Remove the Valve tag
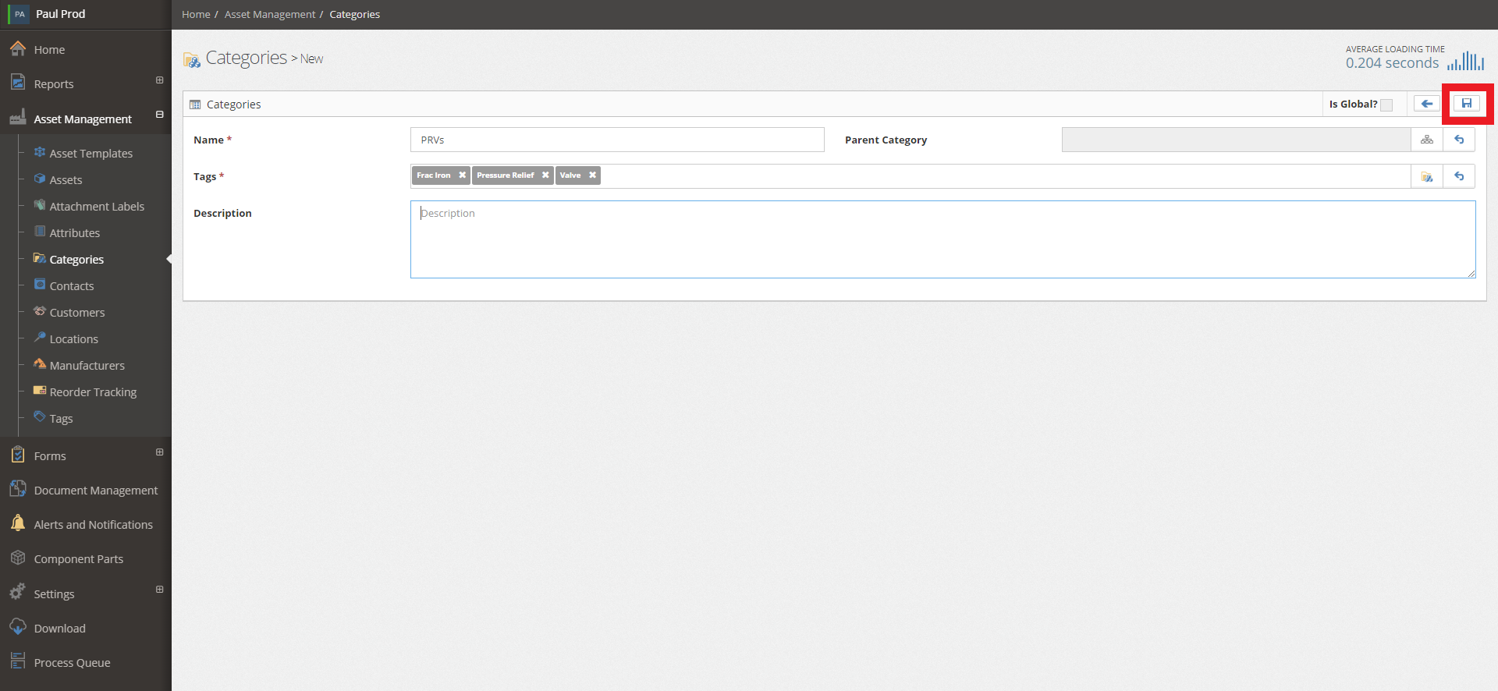 (592, 175)
